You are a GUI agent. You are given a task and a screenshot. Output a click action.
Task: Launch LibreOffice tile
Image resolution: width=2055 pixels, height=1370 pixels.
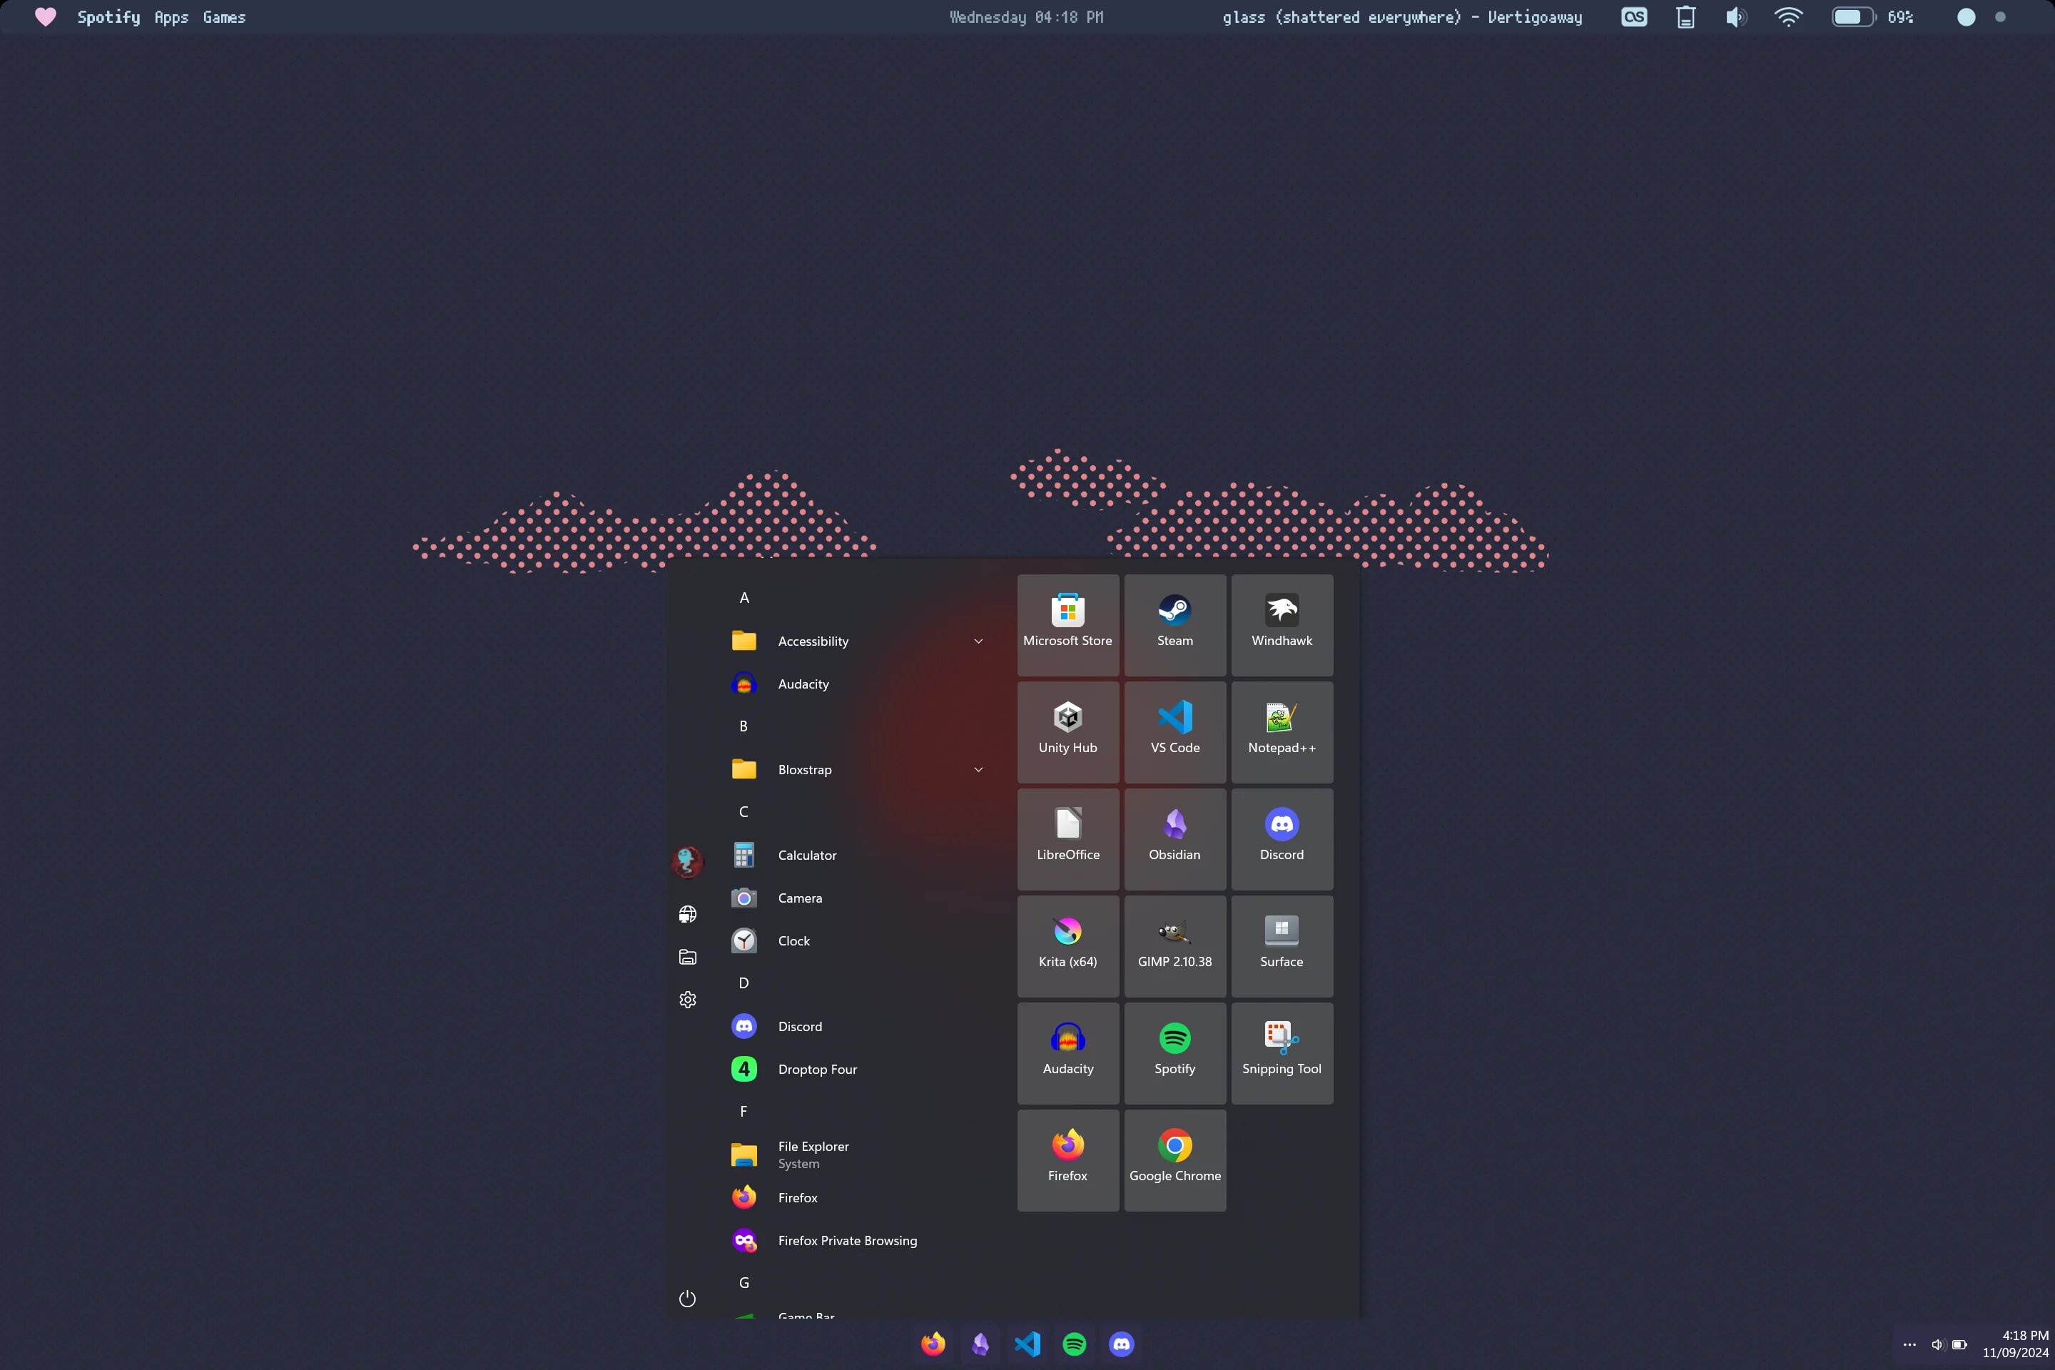pyautogui.click(x=1067, y=839)
